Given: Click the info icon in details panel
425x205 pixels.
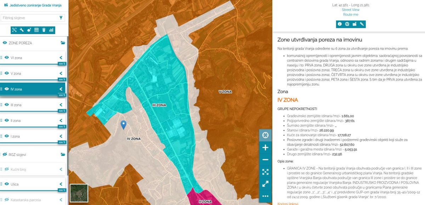Looking at the screenshot, I should pos(340,24).
